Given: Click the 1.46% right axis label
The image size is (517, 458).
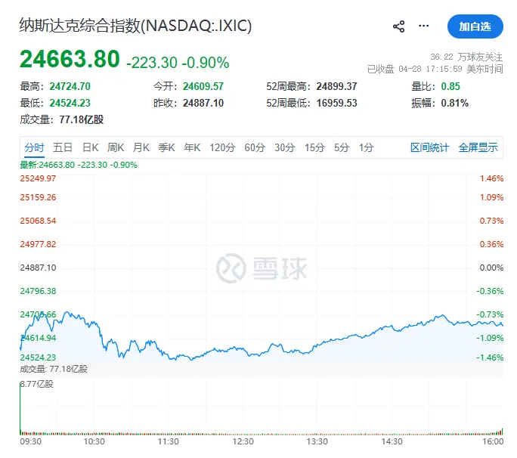Looking at the screenshot, I should click(491, 178).
